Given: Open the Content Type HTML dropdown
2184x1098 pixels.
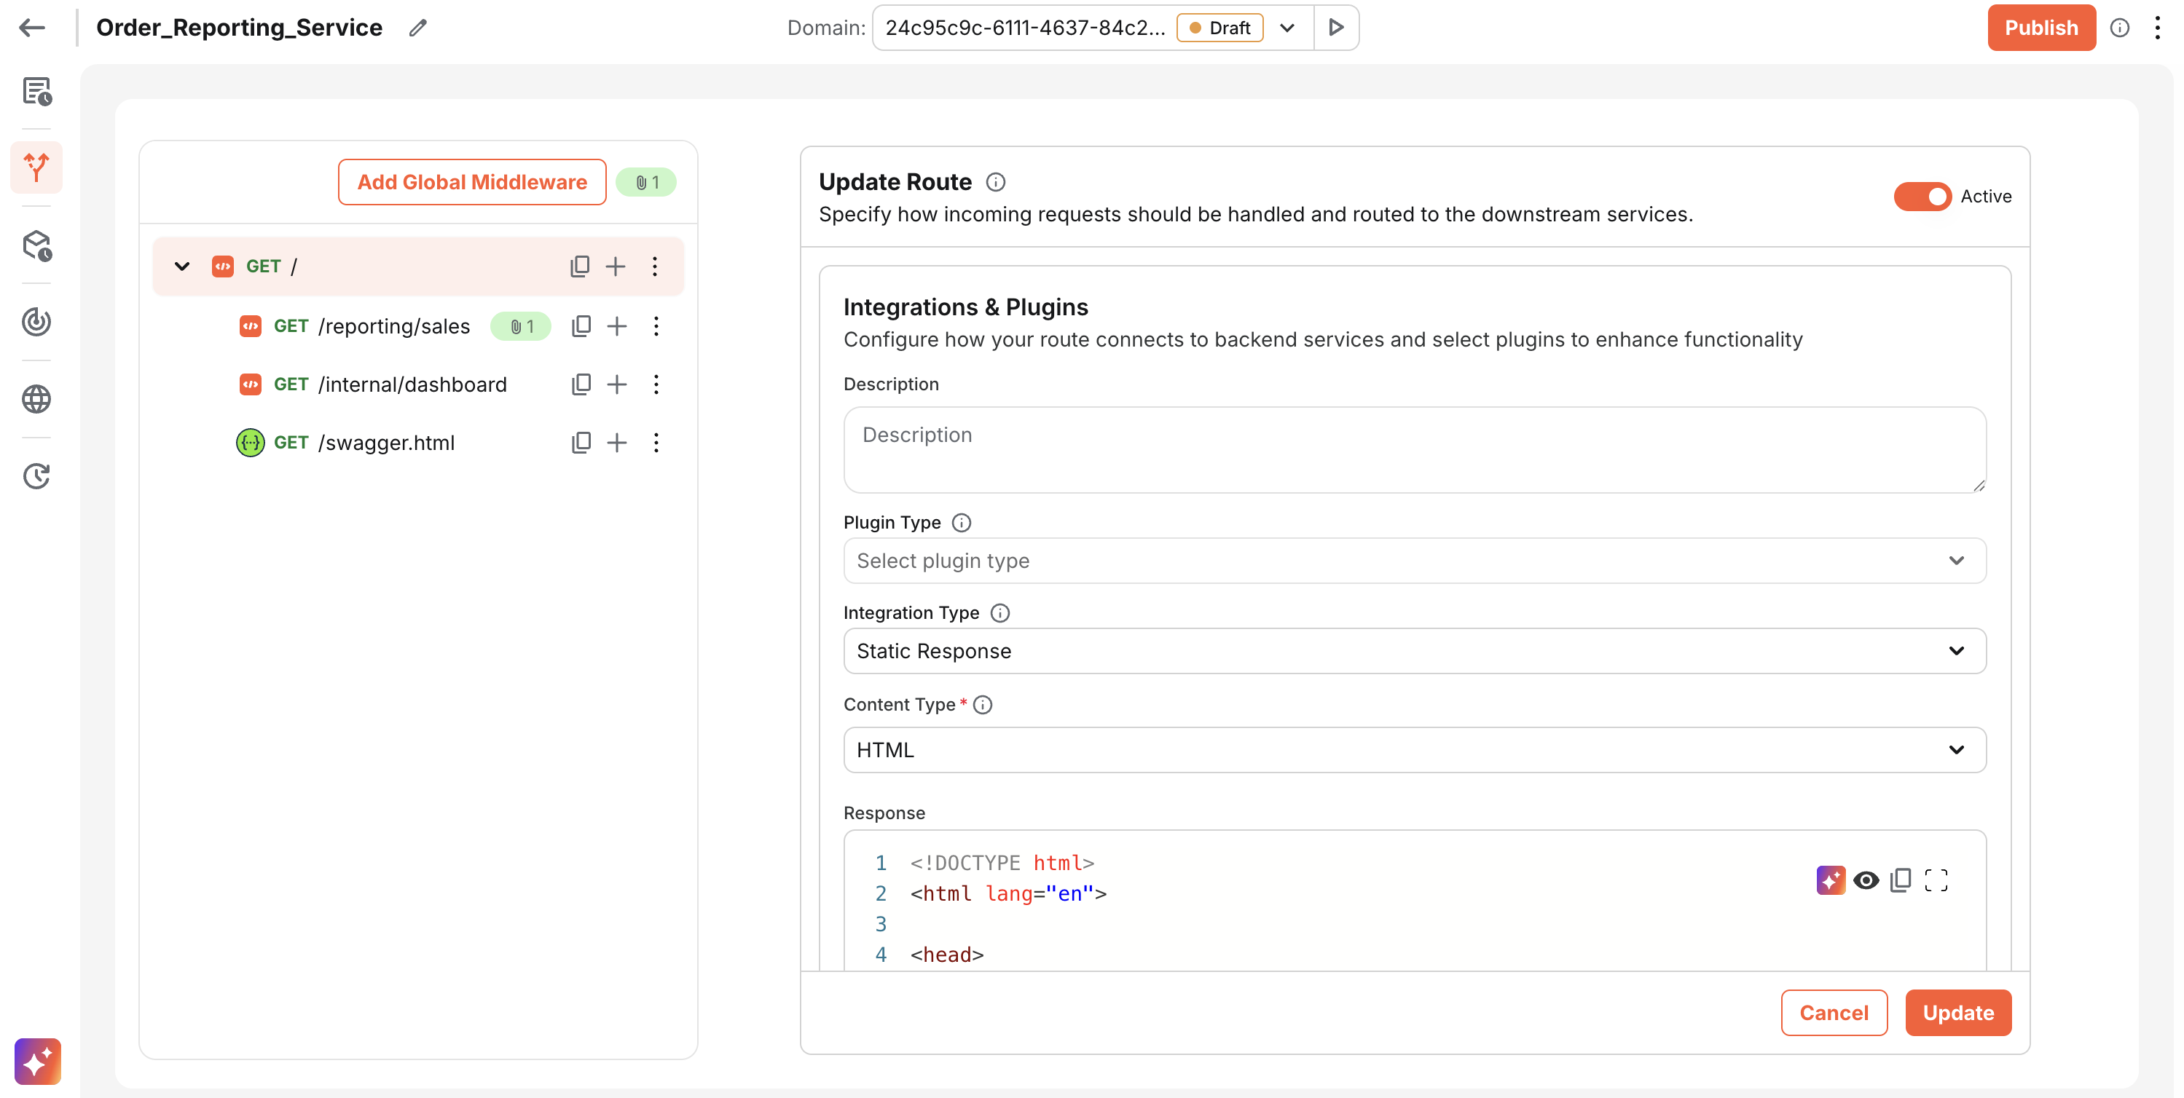Looking at the screenshot, I should (x=1413, y=750).
